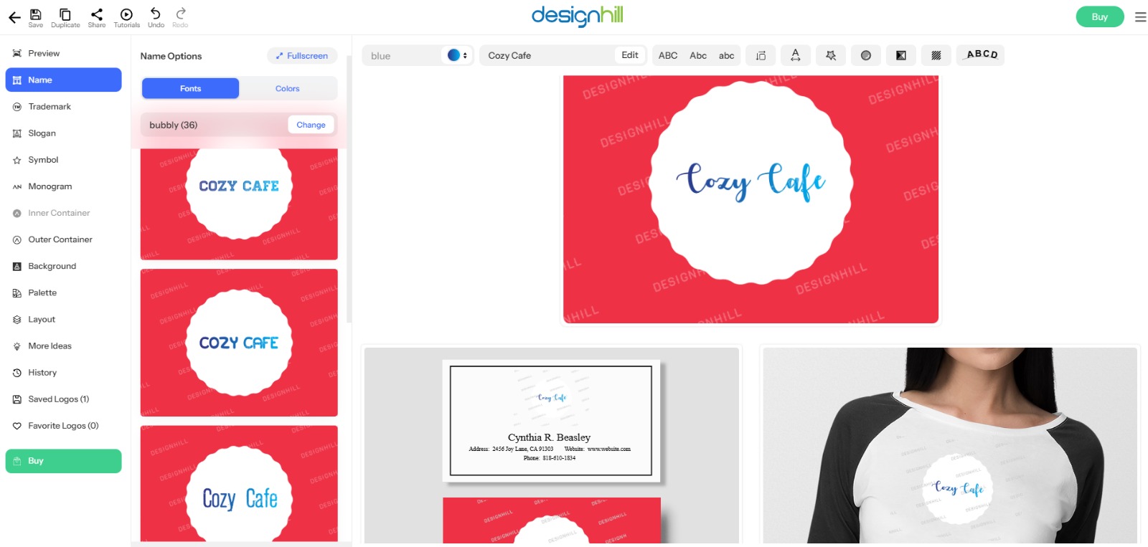Open the hamburger menu
This screenshot has height=547, width=1148.
pos(1140,16)
